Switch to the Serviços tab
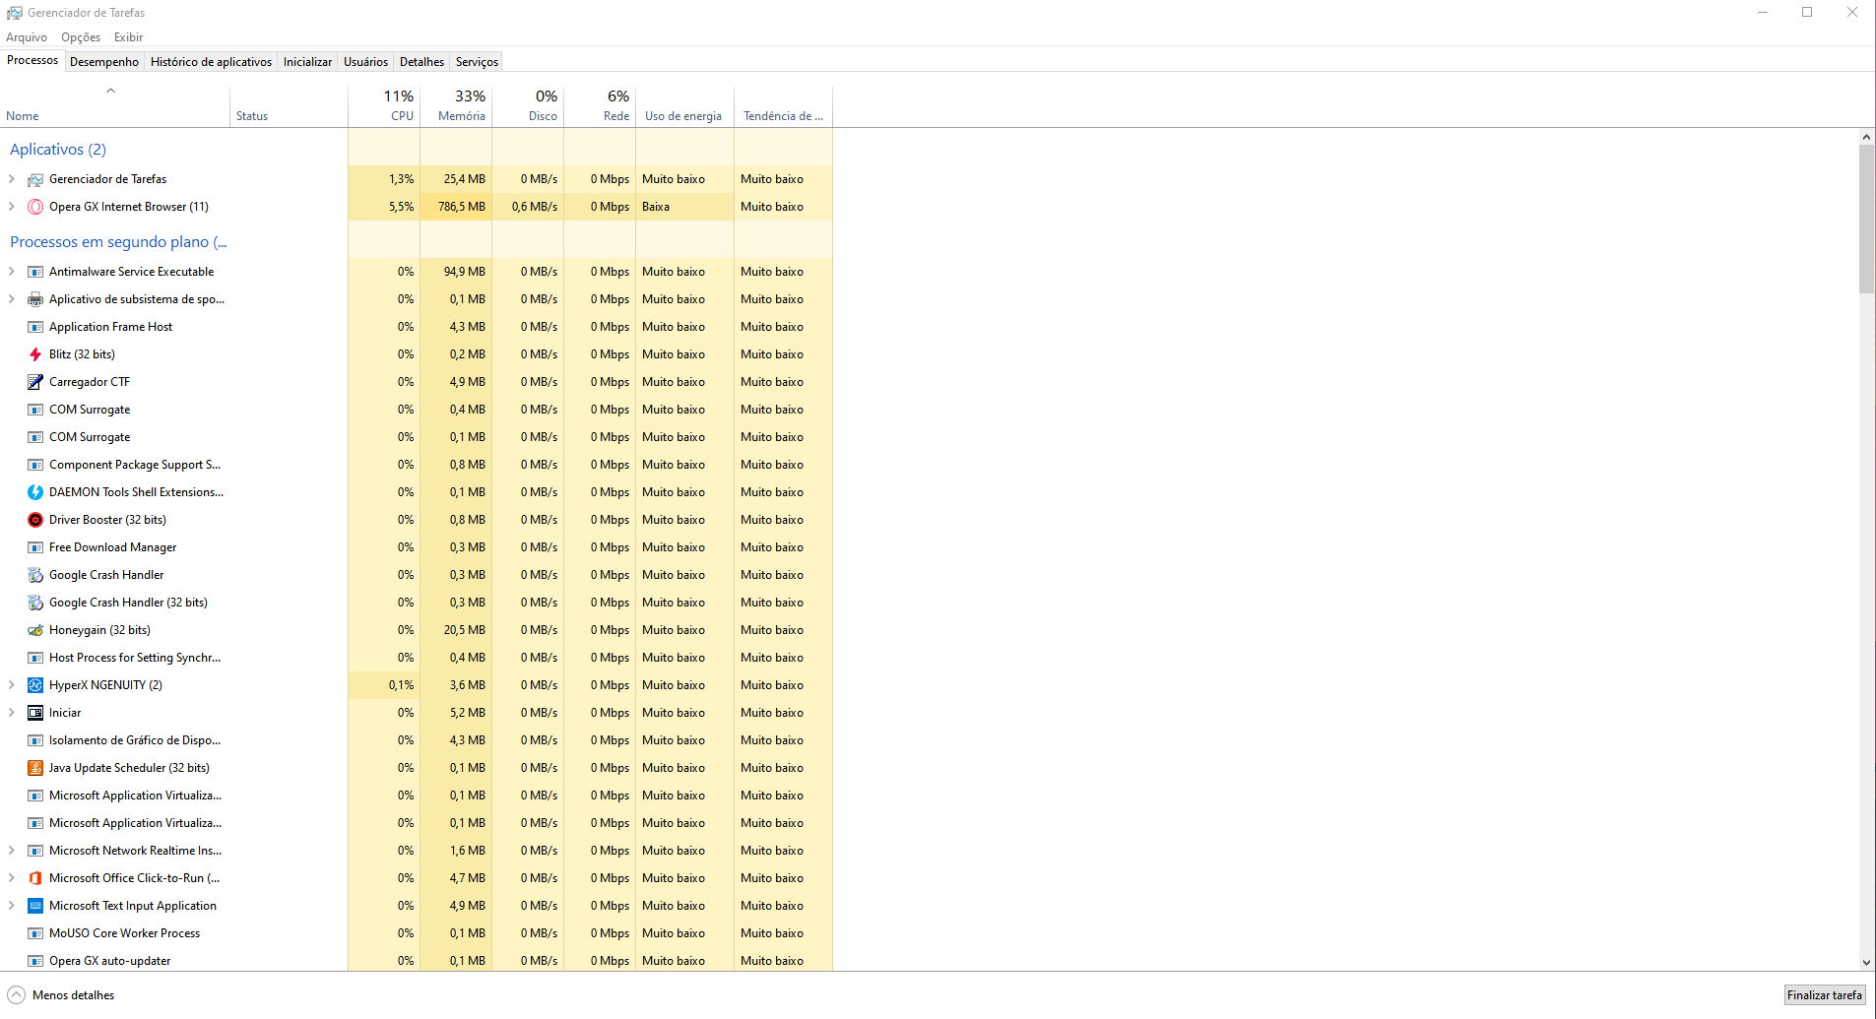Screen dimensions: 1876x1019 pyautogui.click(x=477, y=62)
